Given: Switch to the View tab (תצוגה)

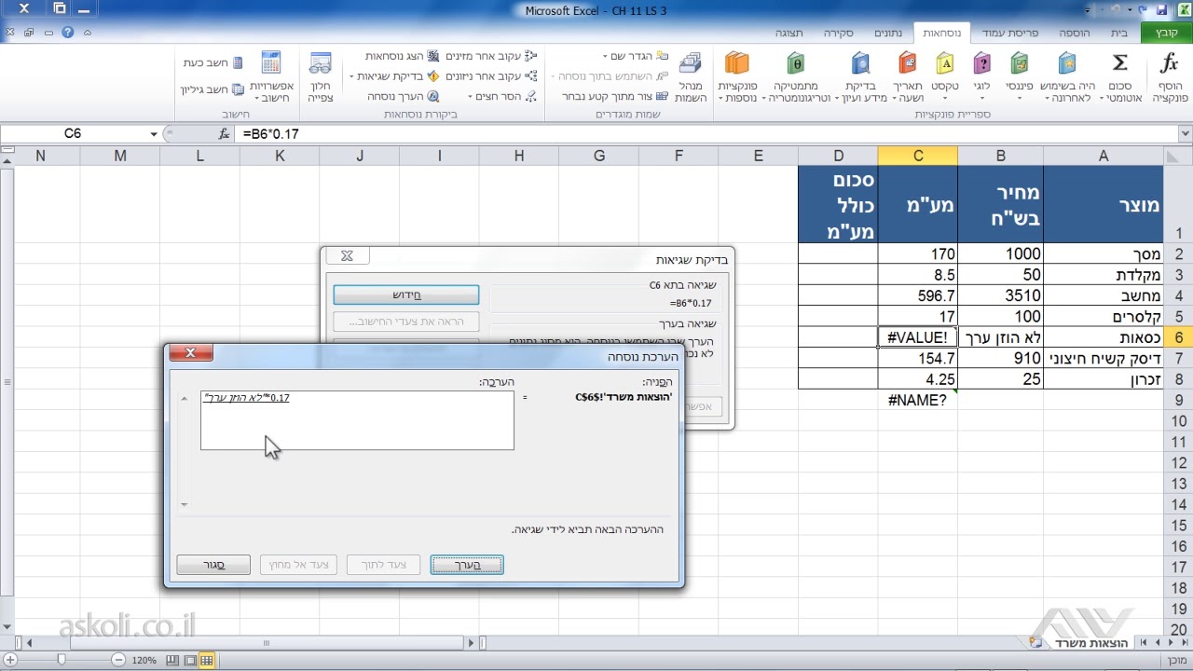Looking at the screenshot, I should 788,33.
